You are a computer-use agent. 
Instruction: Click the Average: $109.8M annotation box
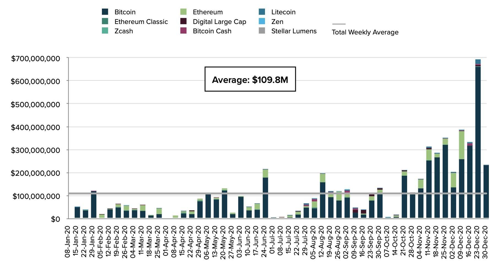pos(250,79)
